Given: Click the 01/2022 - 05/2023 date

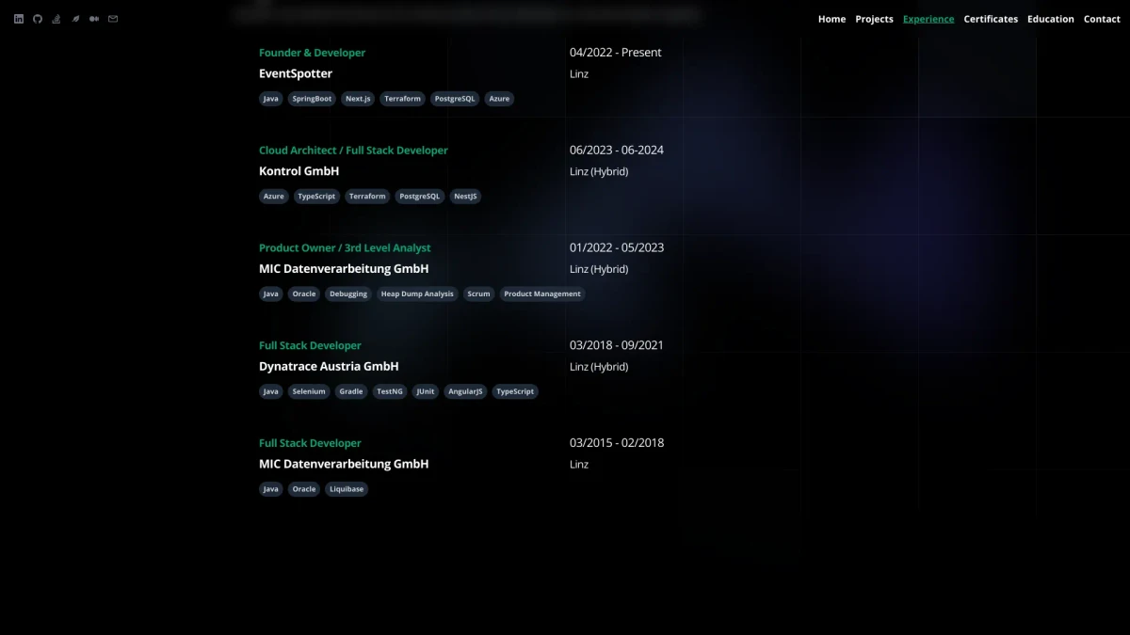Looking at the screenshot, I should [617, 248].
